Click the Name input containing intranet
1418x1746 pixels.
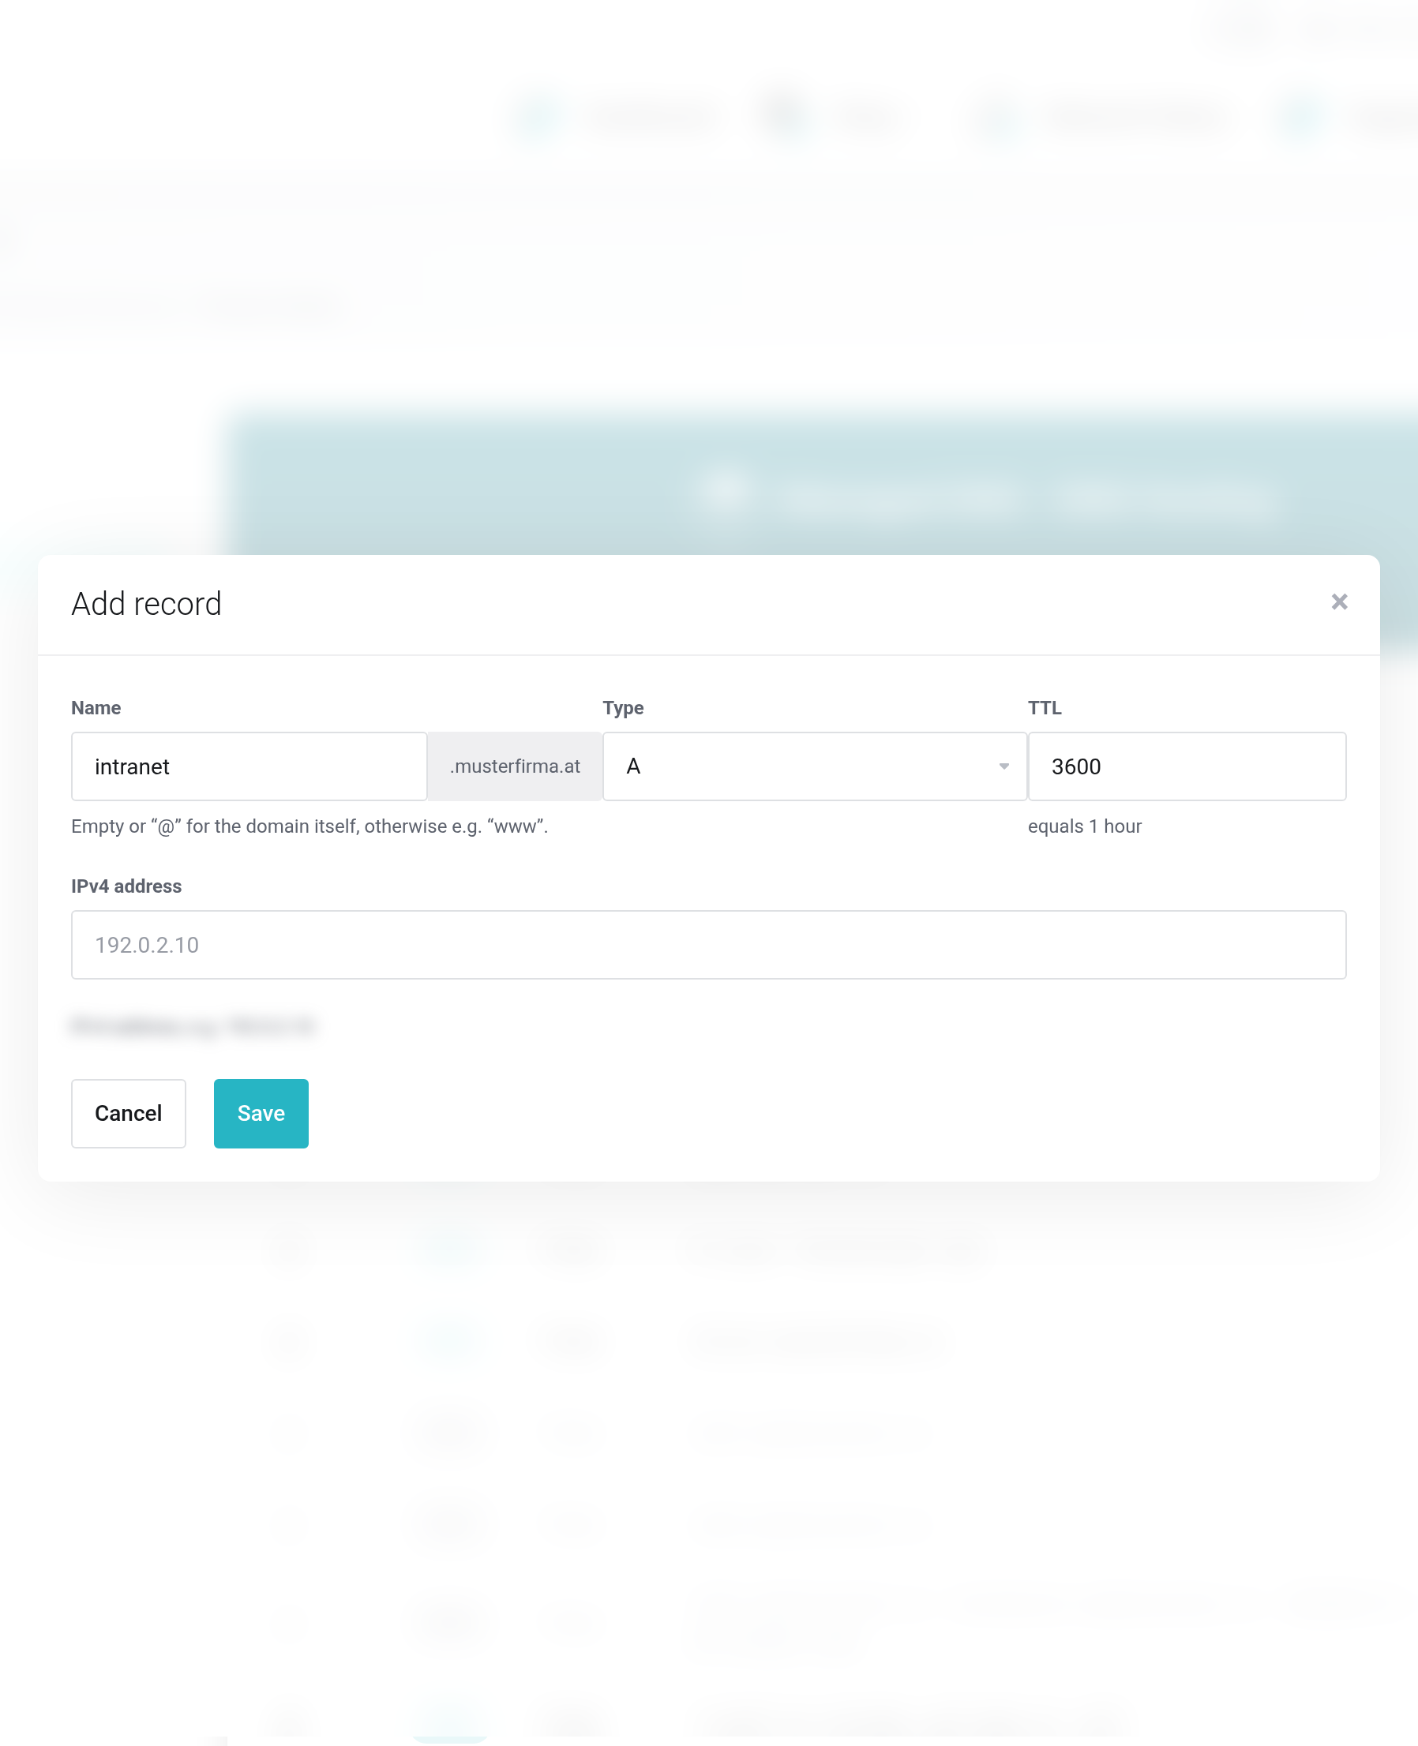(x=249, y=766)
